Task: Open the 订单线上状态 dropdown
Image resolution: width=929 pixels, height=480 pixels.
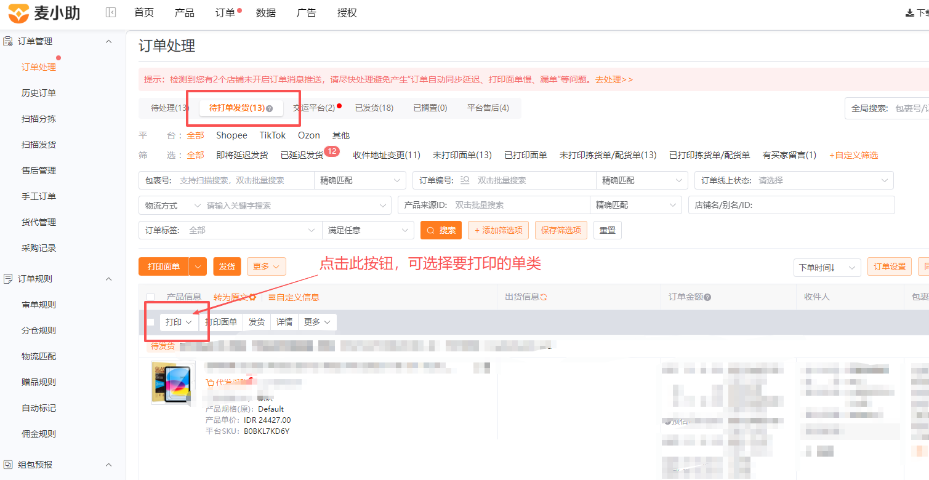Action: click(x=794, y=180)
